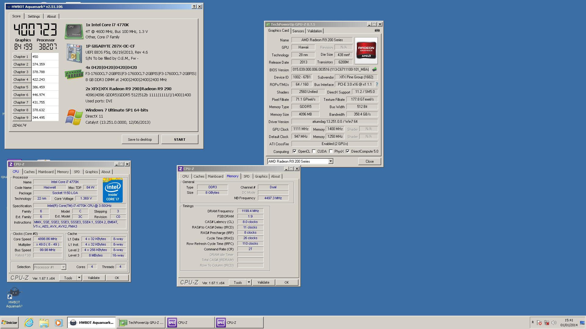
Task: Click the Iniciar start button
Action: pos(9,323)
